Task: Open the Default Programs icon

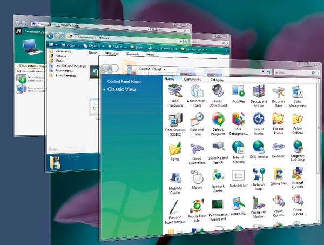Action: [x=218, y=119]
